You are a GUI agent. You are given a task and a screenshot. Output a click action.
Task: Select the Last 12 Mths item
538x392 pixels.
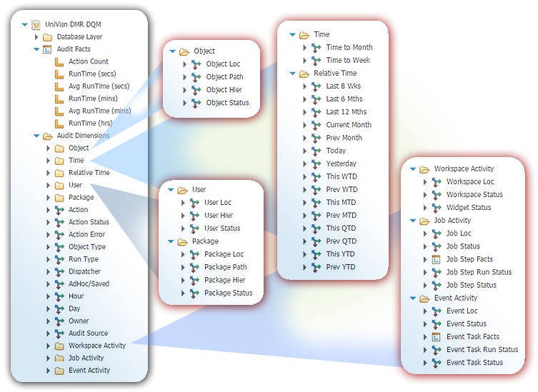click(x=347, y=112)
